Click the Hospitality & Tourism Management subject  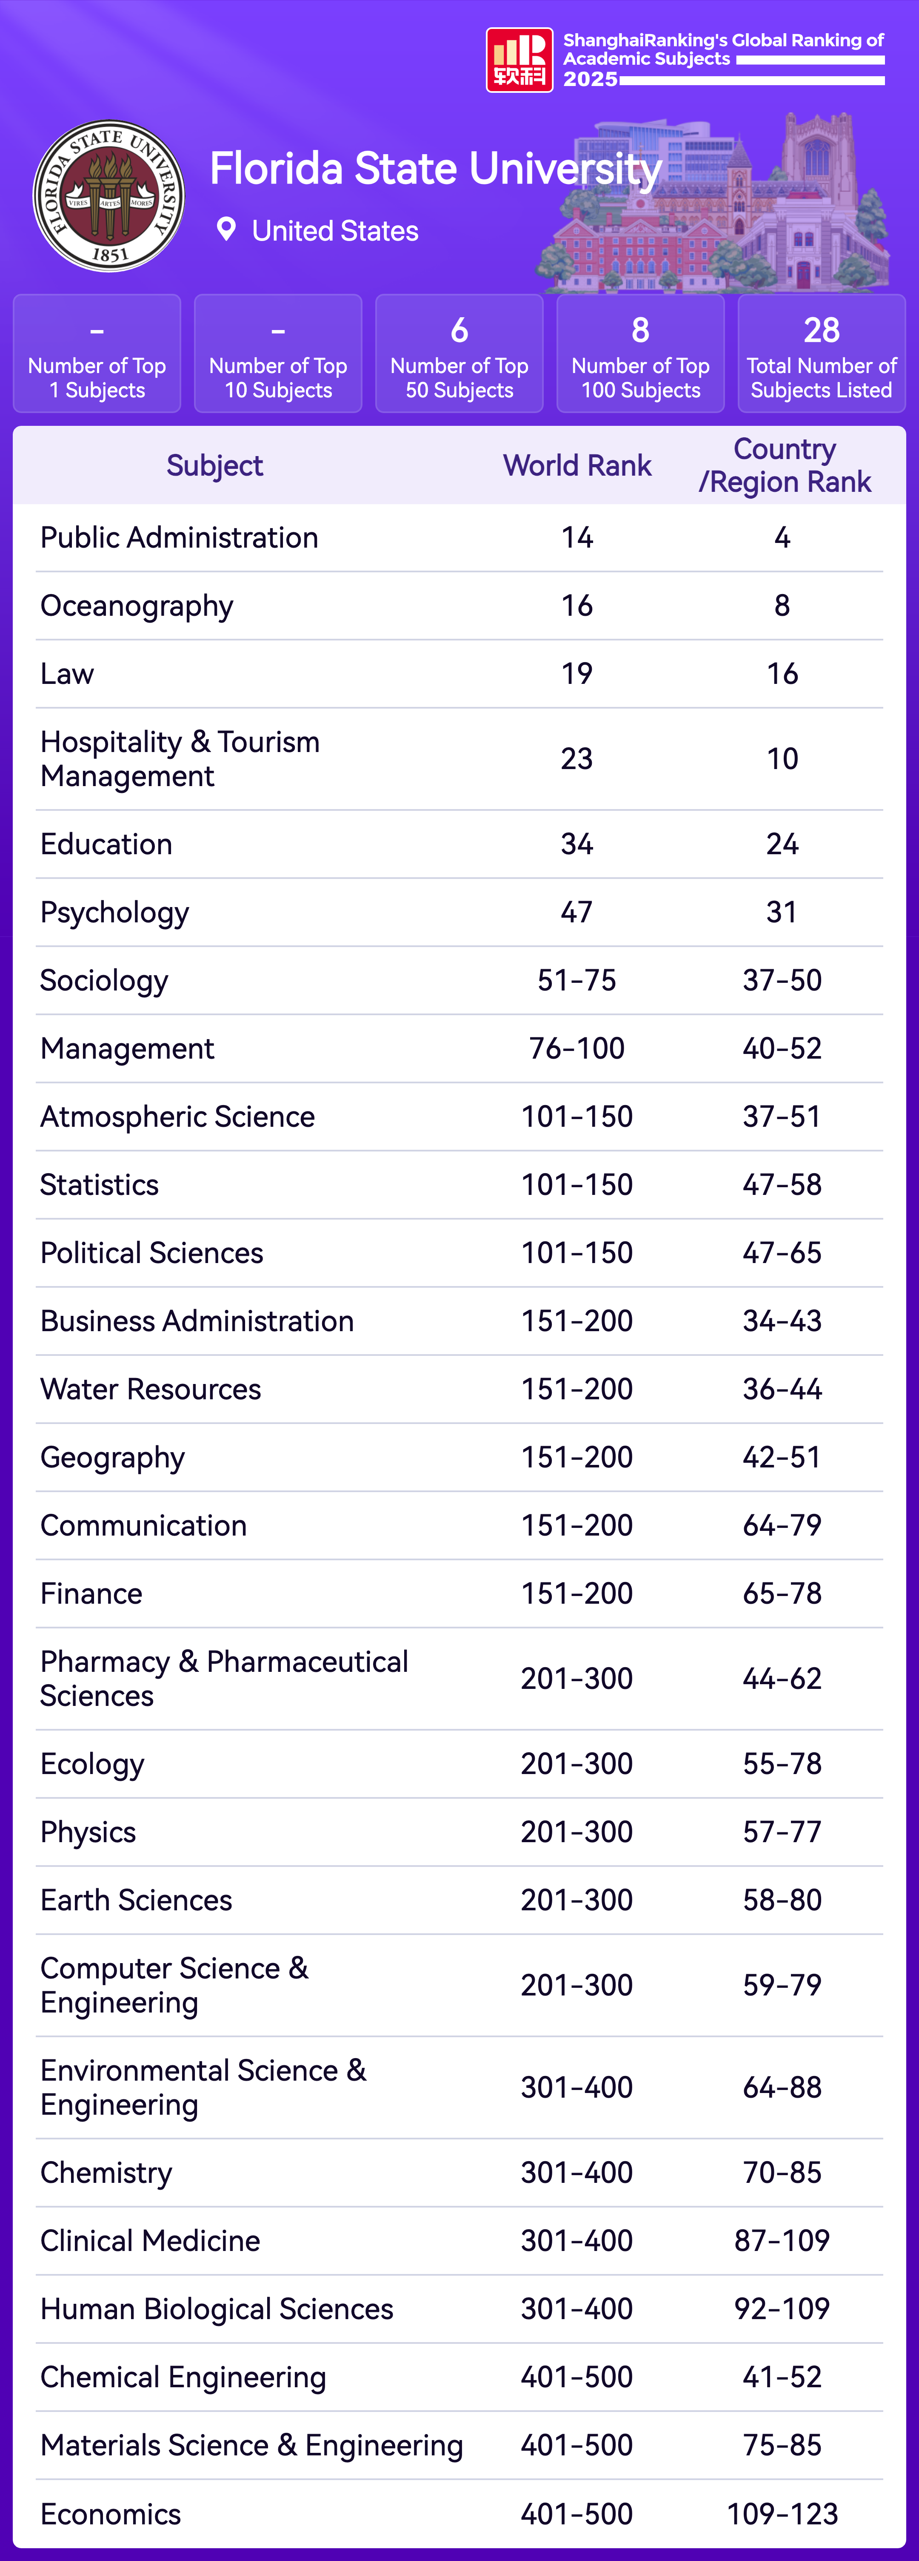[180, 758]
